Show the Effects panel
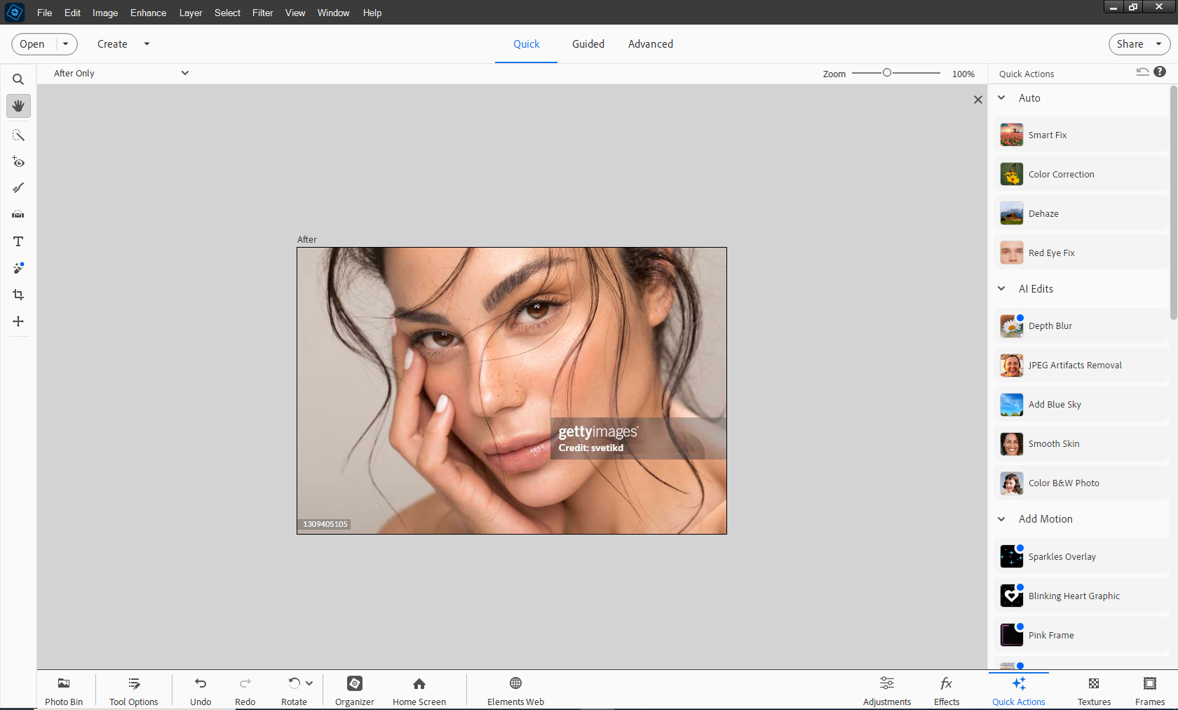 pos(946,690)
